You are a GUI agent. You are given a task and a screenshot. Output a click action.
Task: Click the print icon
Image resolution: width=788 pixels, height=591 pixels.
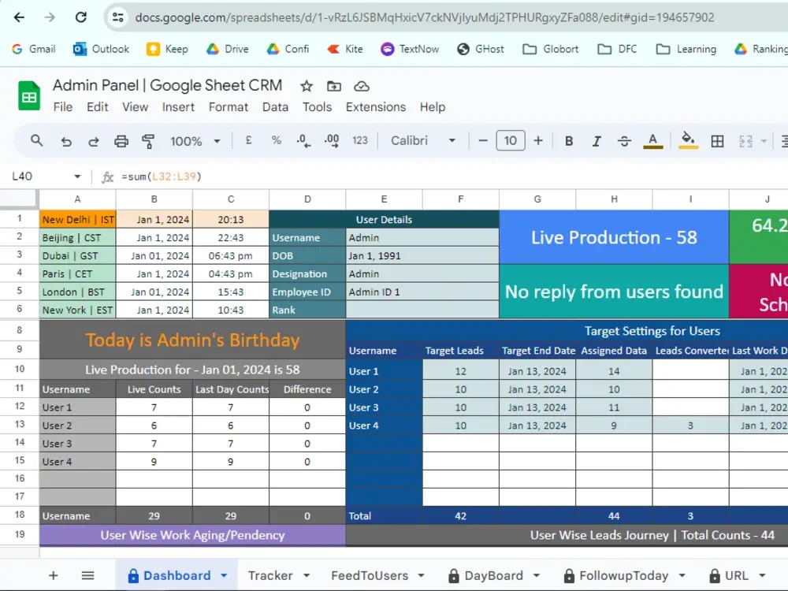121,141
